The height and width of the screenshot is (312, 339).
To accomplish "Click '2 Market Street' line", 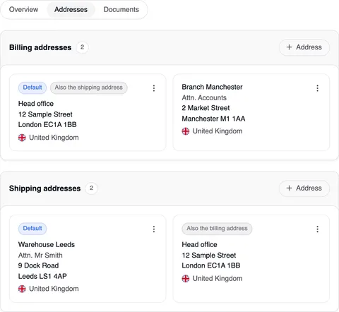I will [x=206, y=108].
